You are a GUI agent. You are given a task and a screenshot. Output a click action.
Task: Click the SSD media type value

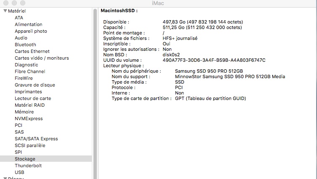(x=179, y=82)
